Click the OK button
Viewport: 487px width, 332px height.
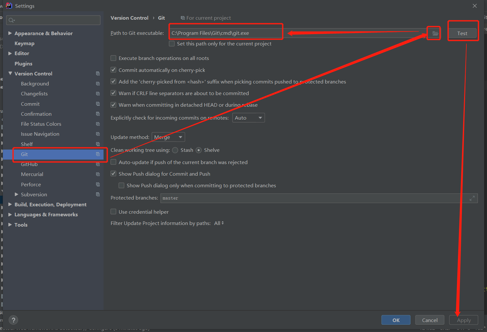(x=396, y=320)
